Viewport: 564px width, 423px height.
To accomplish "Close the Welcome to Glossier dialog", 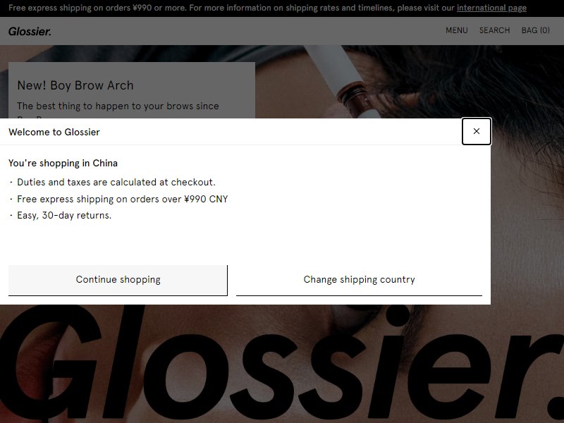I will point(477,131).
